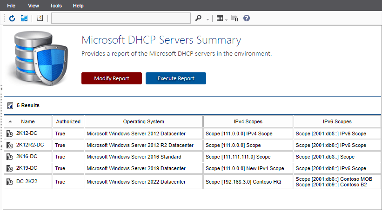Click the lightning script icon in toolbar
Viewport: 382px width, 210px height.
point(40,18)
